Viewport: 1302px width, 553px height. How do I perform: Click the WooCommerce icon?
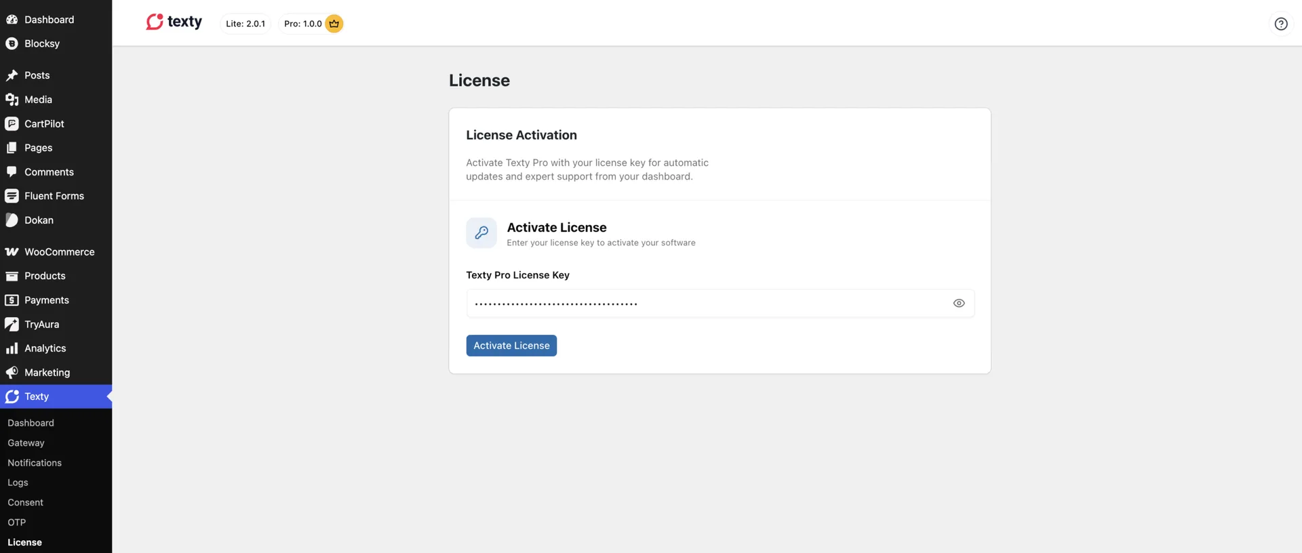tap(12, 251)
